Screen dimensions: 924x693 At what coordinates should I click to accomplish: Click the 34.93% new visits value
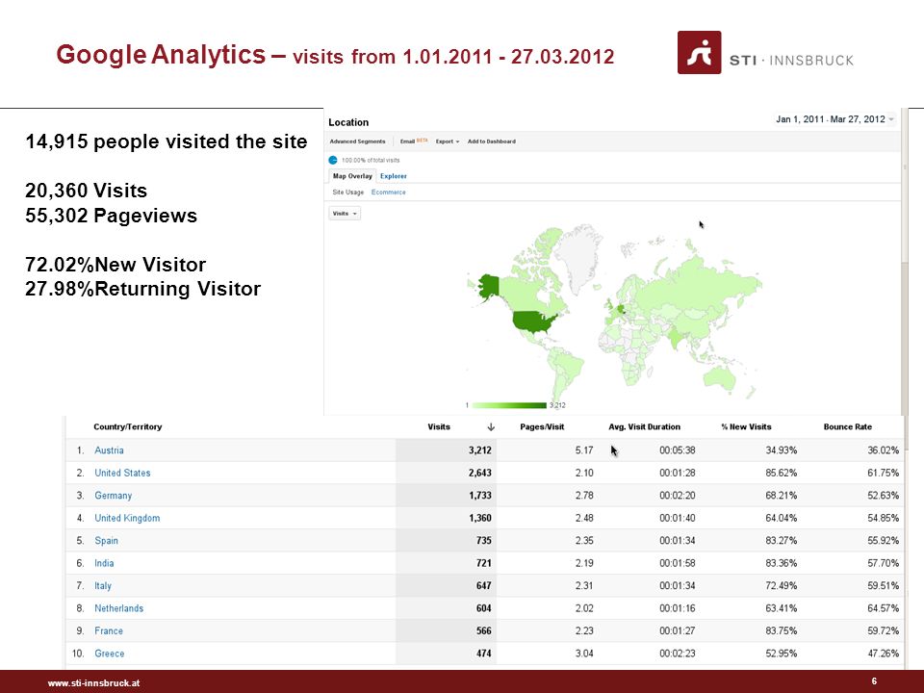[781, 450]
